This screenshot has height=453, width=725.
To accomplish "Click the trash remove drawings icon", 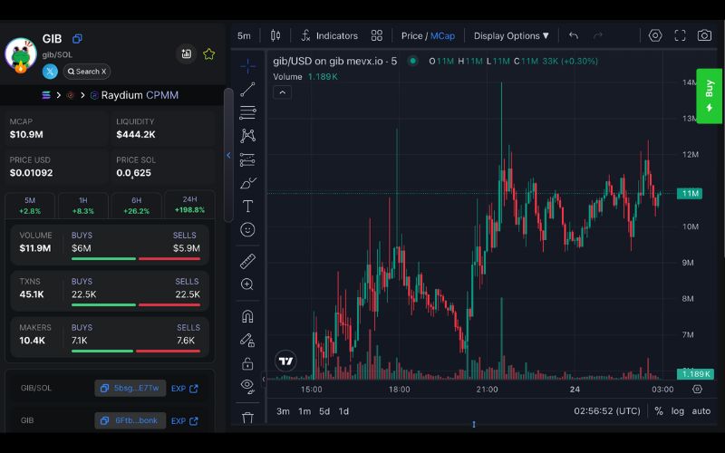I will [247, 418].
